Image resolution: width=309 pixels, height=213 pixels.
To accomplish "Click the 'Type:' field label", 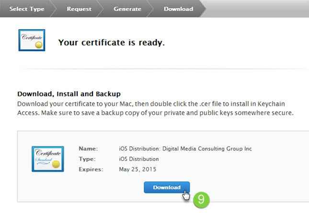I will 87,159.
